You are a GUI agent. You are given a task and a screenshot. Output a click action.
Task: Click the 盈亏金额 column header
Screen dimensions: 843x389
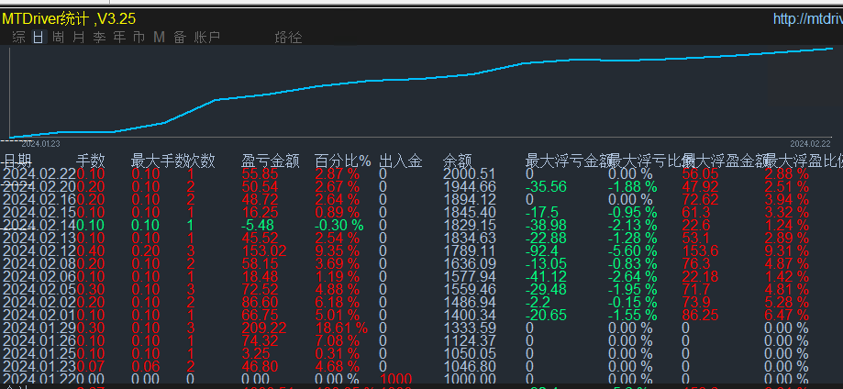pyautogui.click(x=271, y=161)
